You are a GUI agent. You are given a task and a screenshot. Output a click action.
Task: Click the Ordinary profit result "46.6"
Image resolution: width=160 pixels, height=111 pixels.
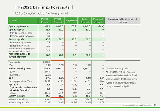(48, 39)
